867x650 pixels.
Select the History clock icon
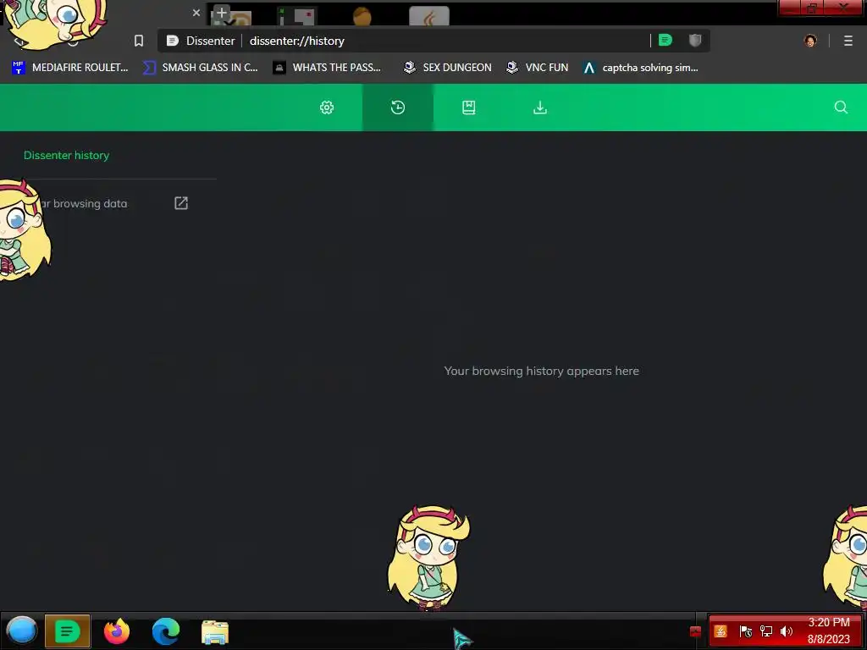pyautogui.click(x=398, y=107)
